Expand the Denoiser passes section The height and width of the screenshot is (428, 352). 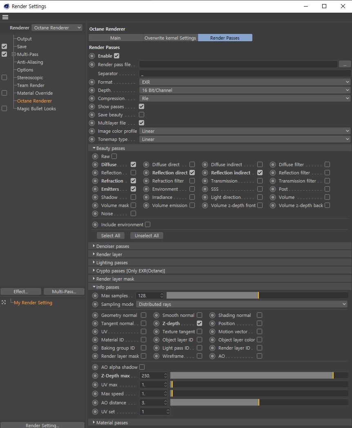pyautogui.click(x=94, y=246)
